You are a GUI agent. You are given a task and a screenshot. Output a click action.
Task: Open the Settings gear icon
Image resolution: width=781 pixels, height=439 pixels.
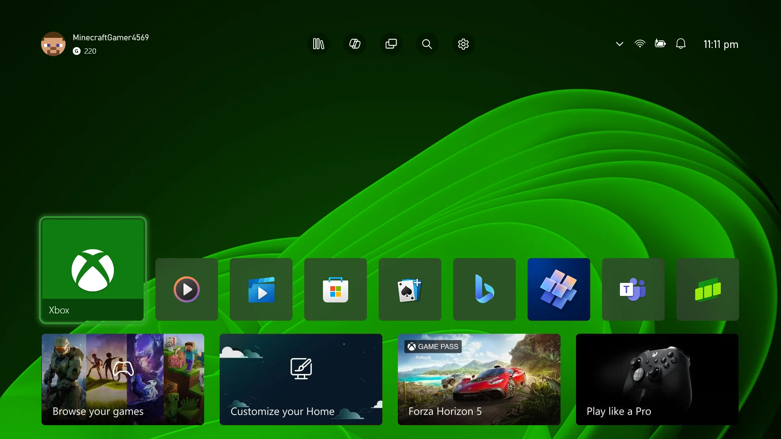click(x=463, y=44)
